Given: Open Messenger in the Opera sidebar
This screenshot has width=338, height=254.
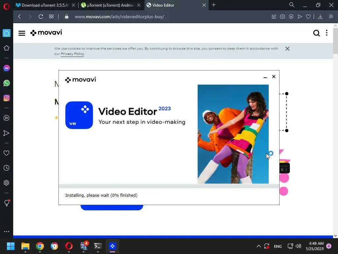Looking at the screenshot, I should click(x=7, y=68).
